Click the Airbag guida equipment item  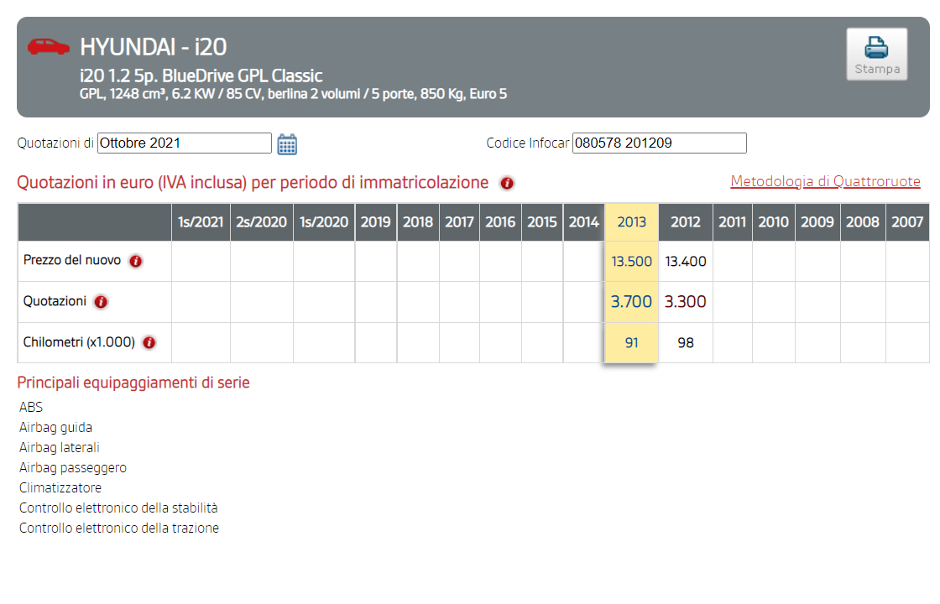(55, 427)
